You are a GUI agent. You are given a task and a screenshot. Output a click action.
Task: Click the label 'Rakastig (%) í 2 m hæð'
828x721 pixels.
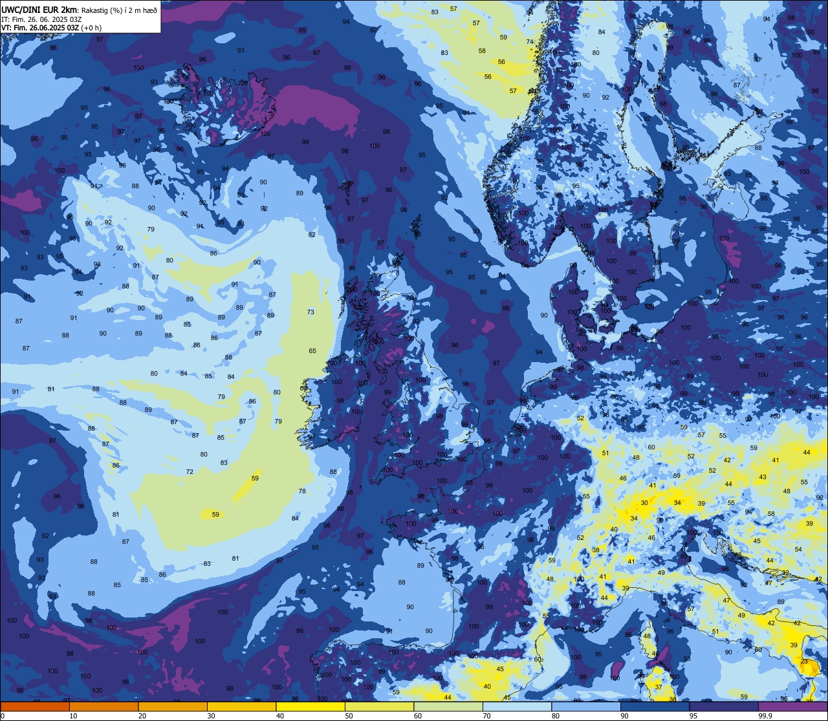[119, 10]
